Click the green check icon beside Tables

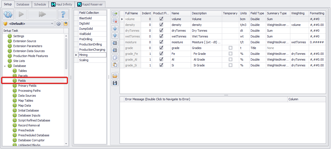point(15,71)
